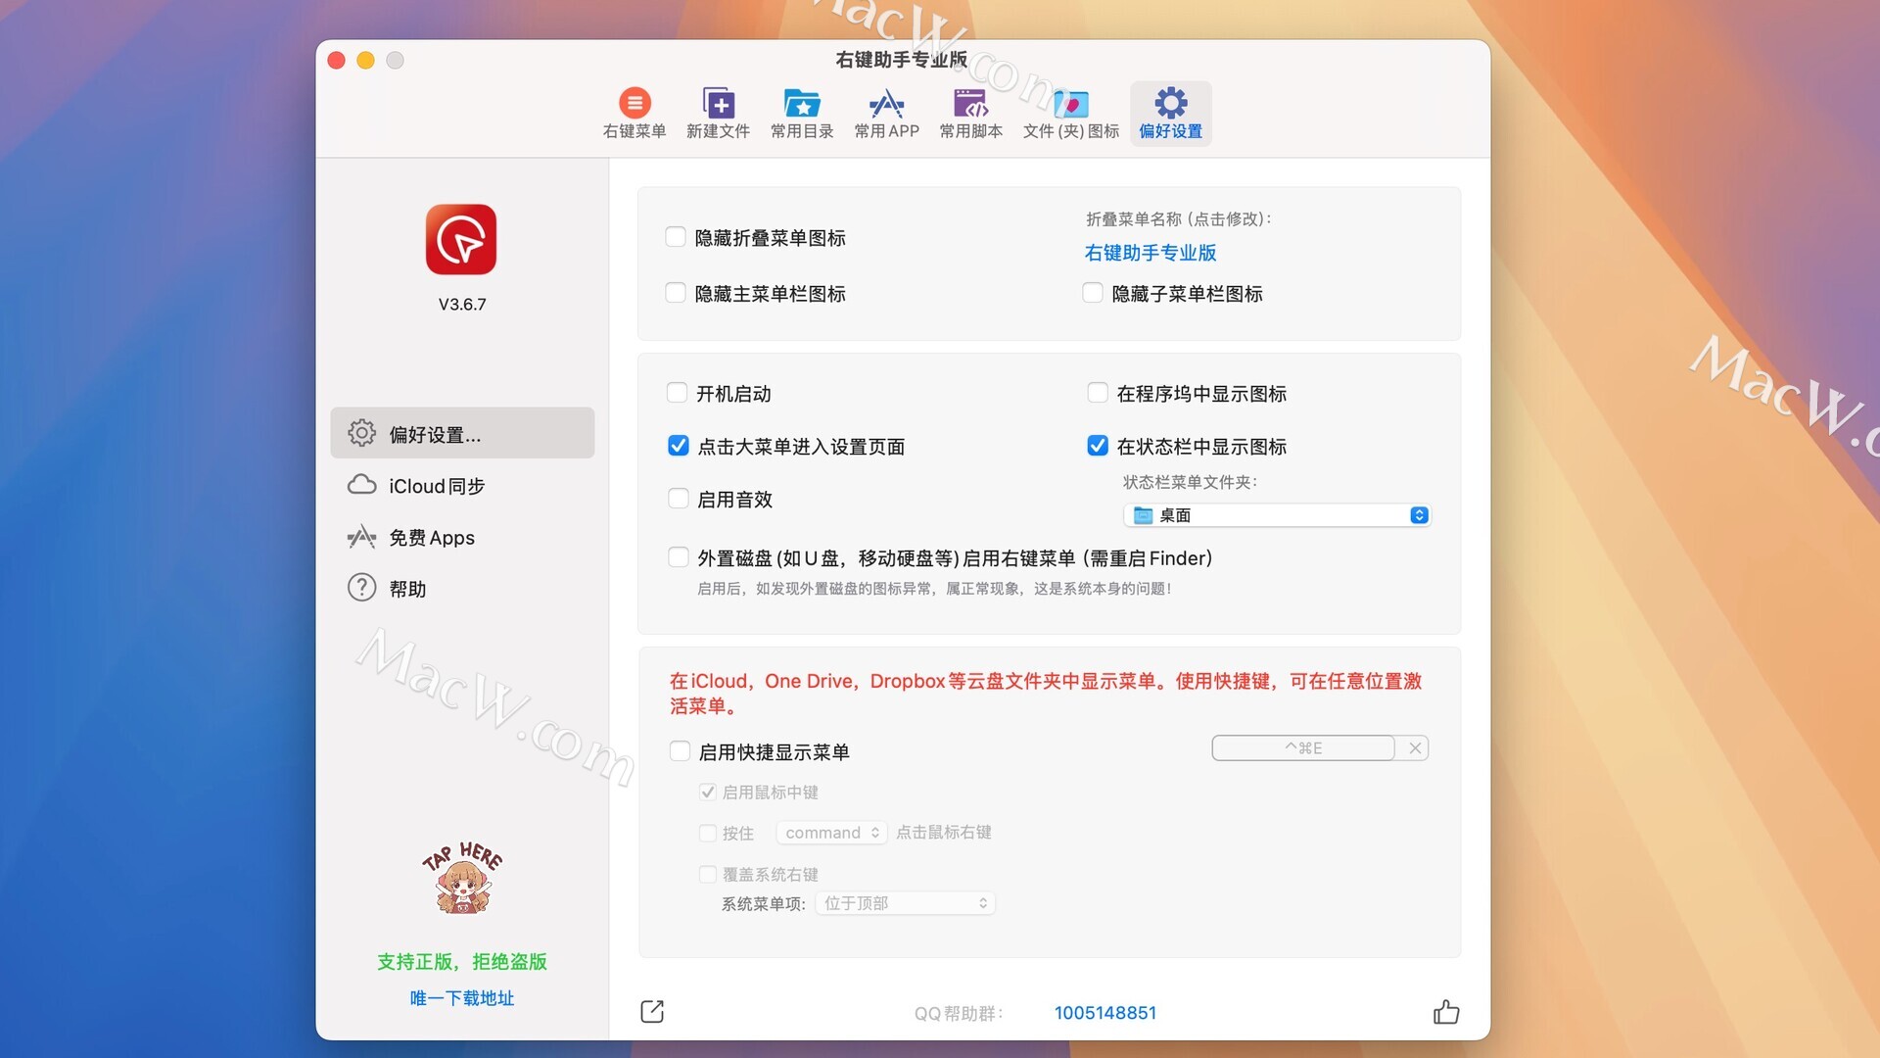
Task: Open the 新建文件 toolbar tab
Action: tap(718, 114)
